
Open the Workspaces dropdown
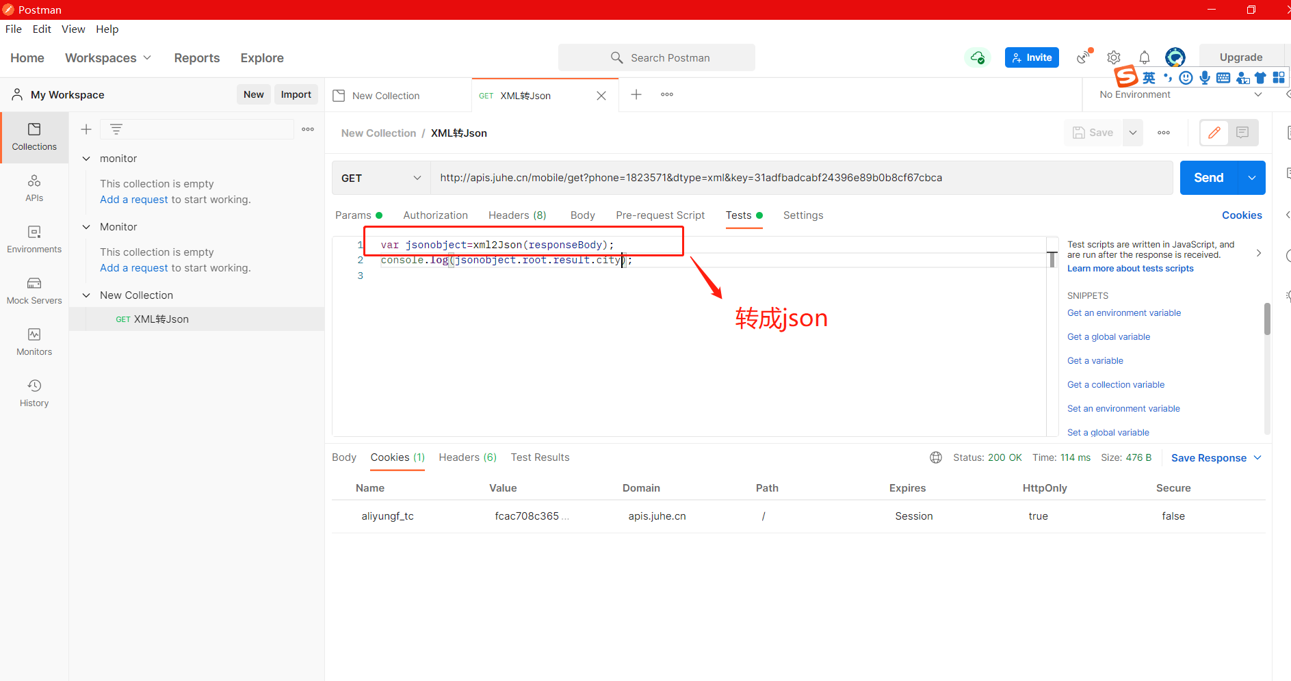[x=108, y=58]
